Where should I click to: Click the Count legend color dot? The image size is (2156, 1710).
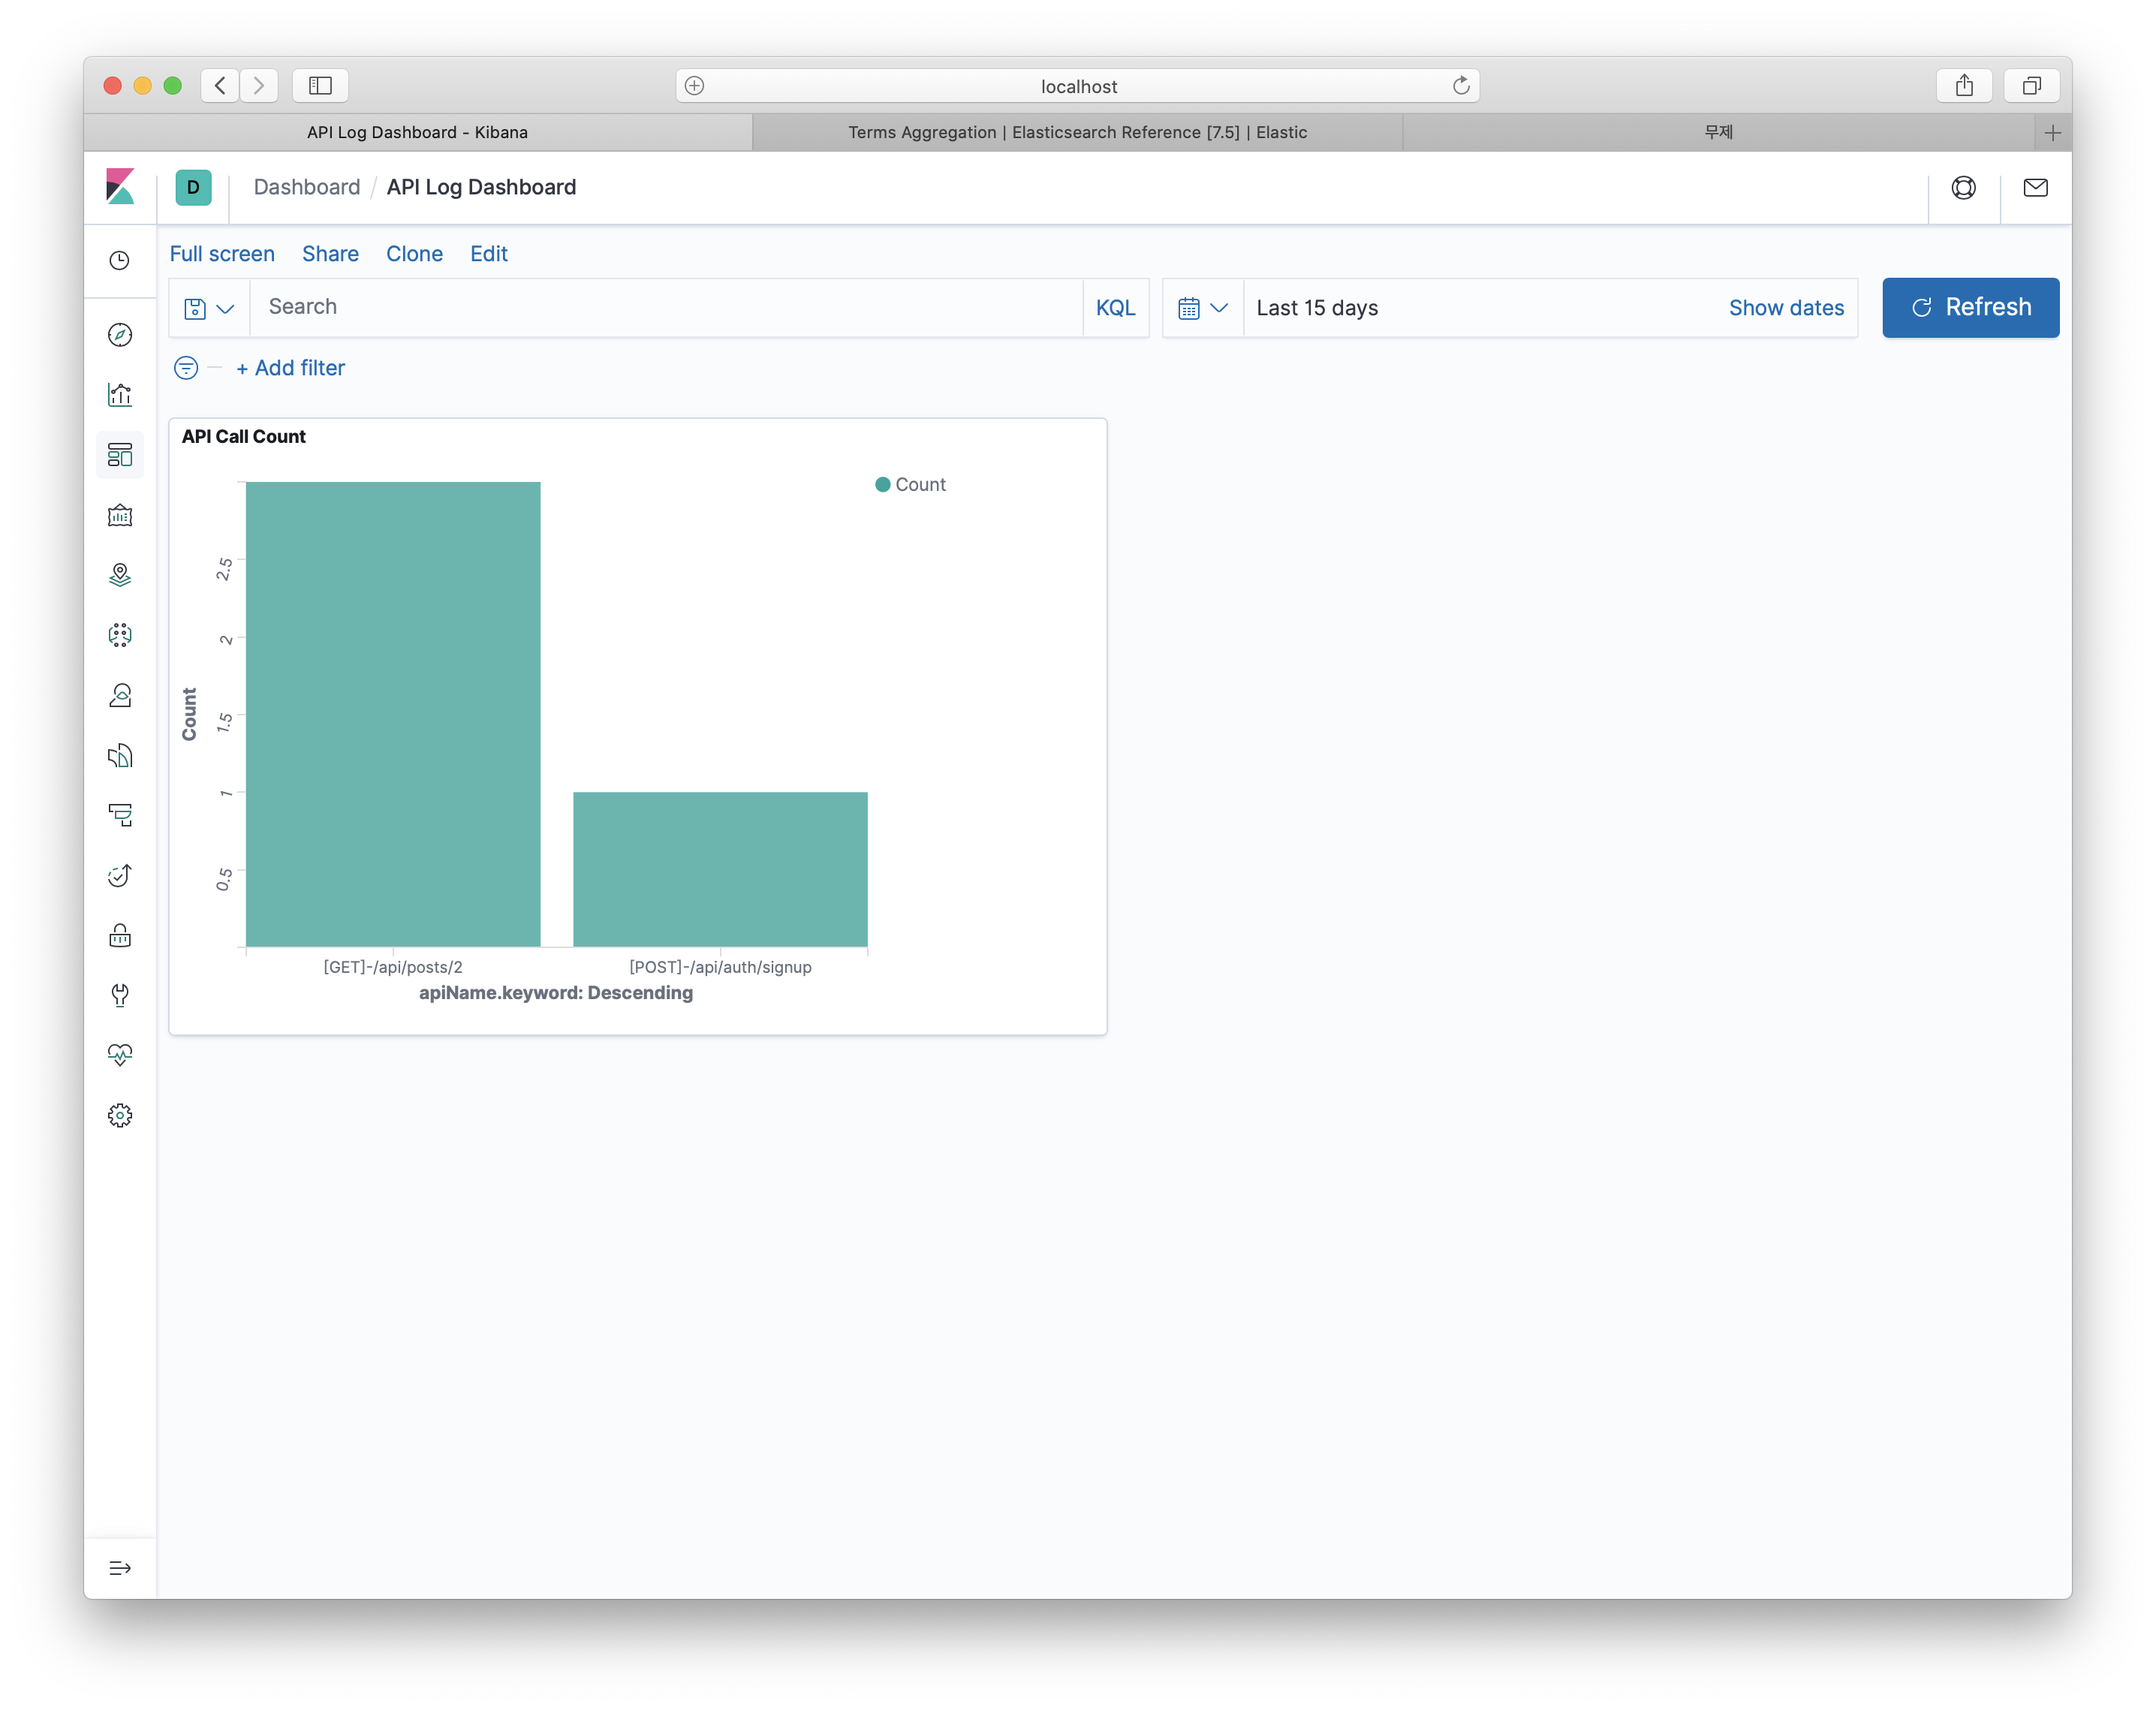[x=882, y=484]
